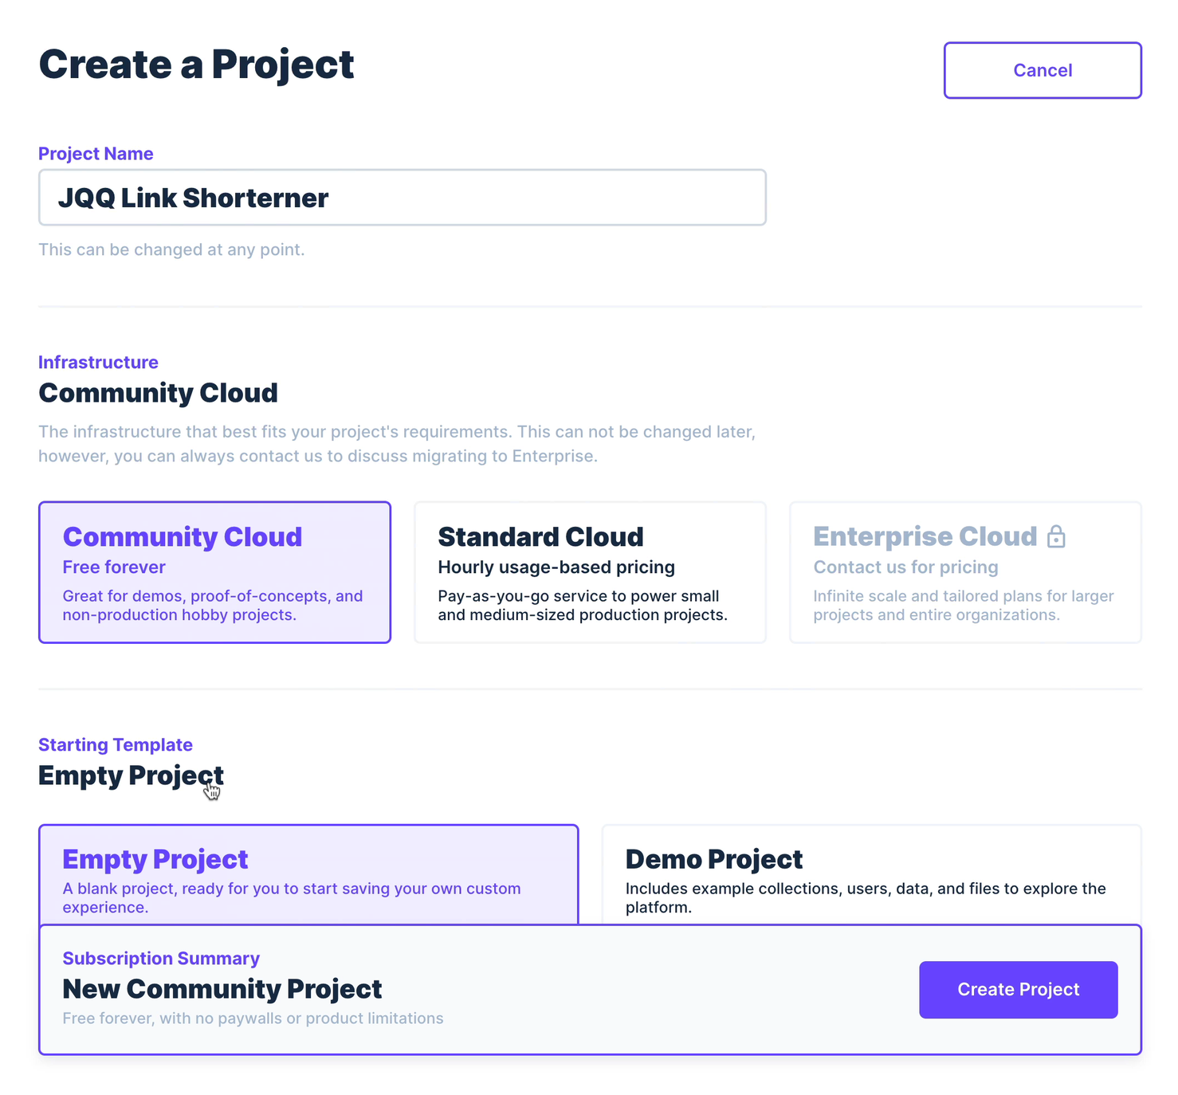Click the lock icon beside Enterprise Cloud
The height and width of the screenshot is (1095, 1178).
coord(1056,536)
